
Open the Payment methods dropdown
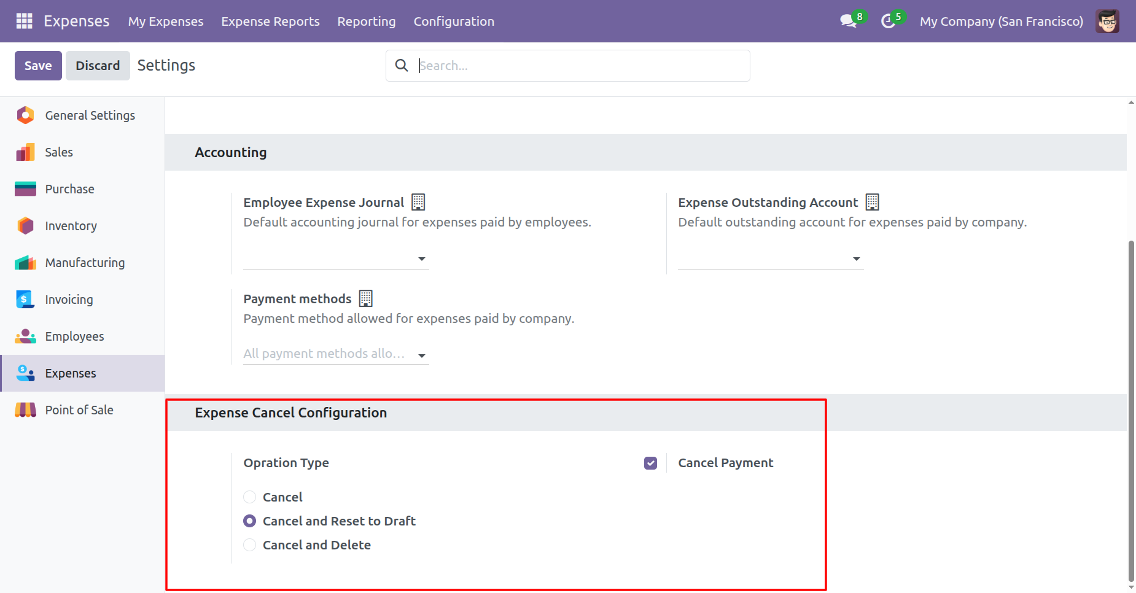click(x=336, y=354)
